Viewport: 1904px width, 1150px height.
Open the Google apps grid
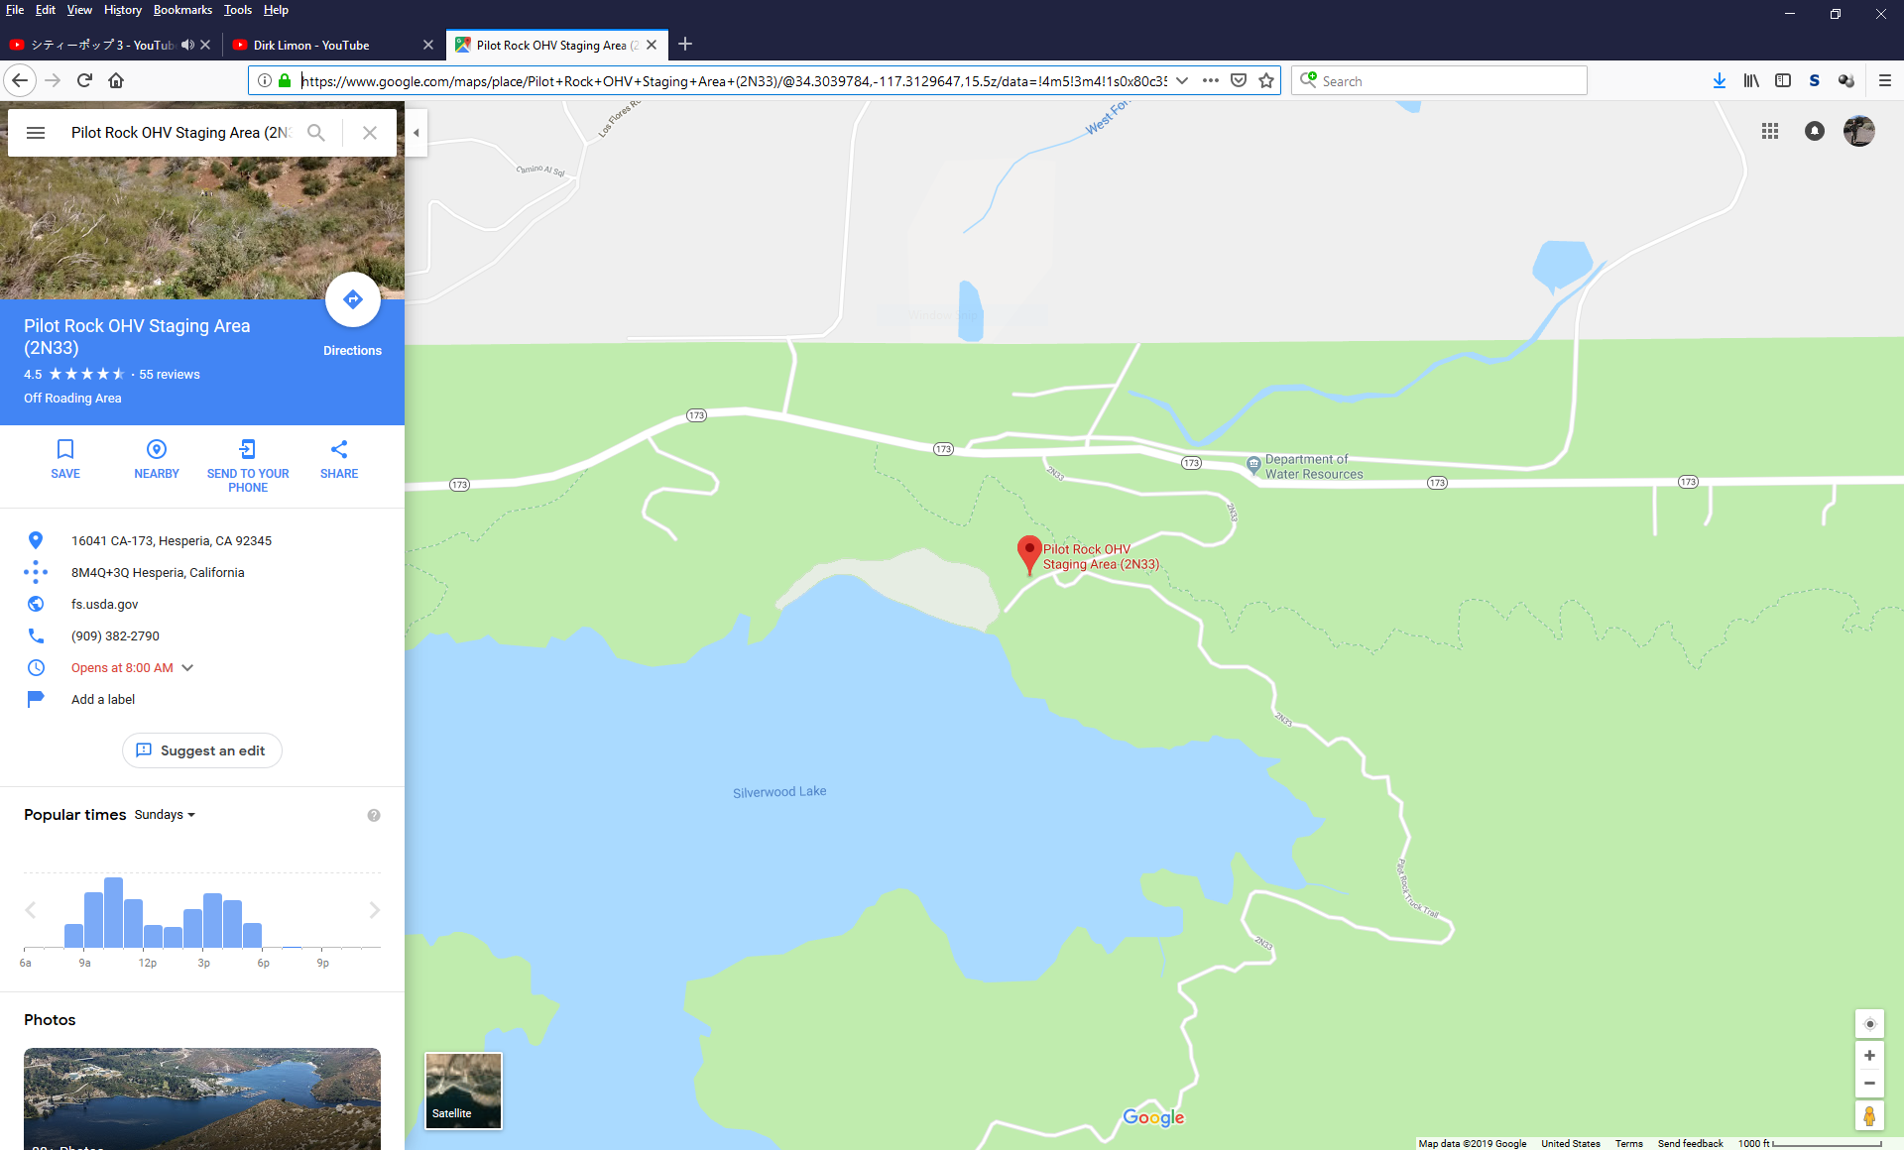(x=1770, y=131)
